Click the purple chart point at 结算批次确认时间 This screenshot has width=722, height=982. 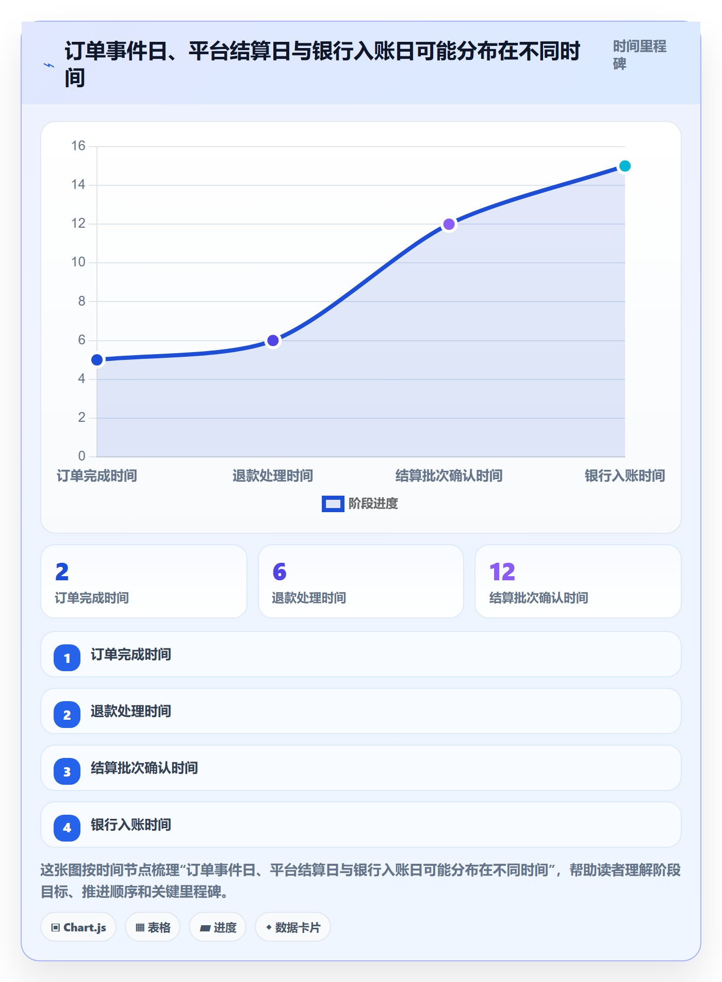pos(449,224)
